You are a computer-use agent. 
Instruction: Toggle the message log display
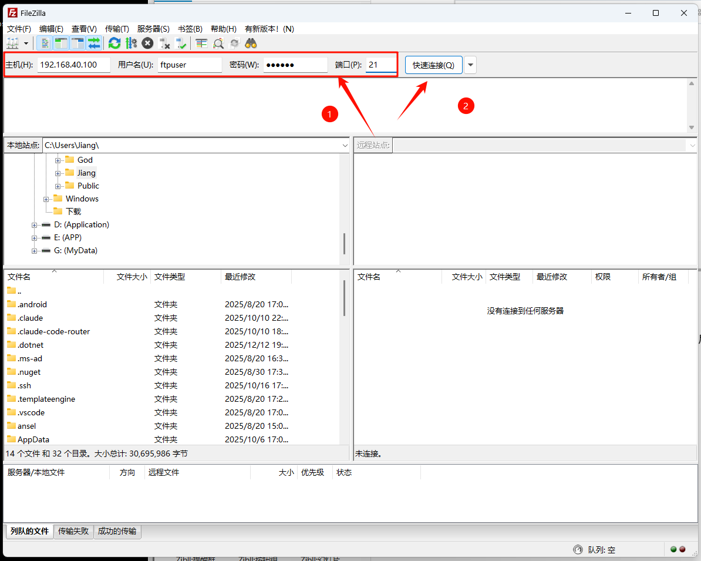click(44, 43)
